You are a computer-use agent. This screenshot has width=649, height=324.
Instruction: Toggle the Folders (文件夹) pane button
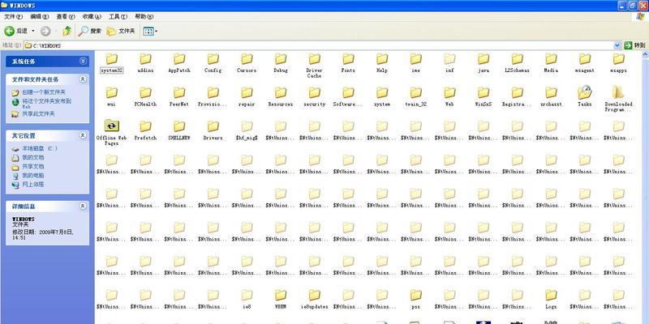[x=120, y=31]
